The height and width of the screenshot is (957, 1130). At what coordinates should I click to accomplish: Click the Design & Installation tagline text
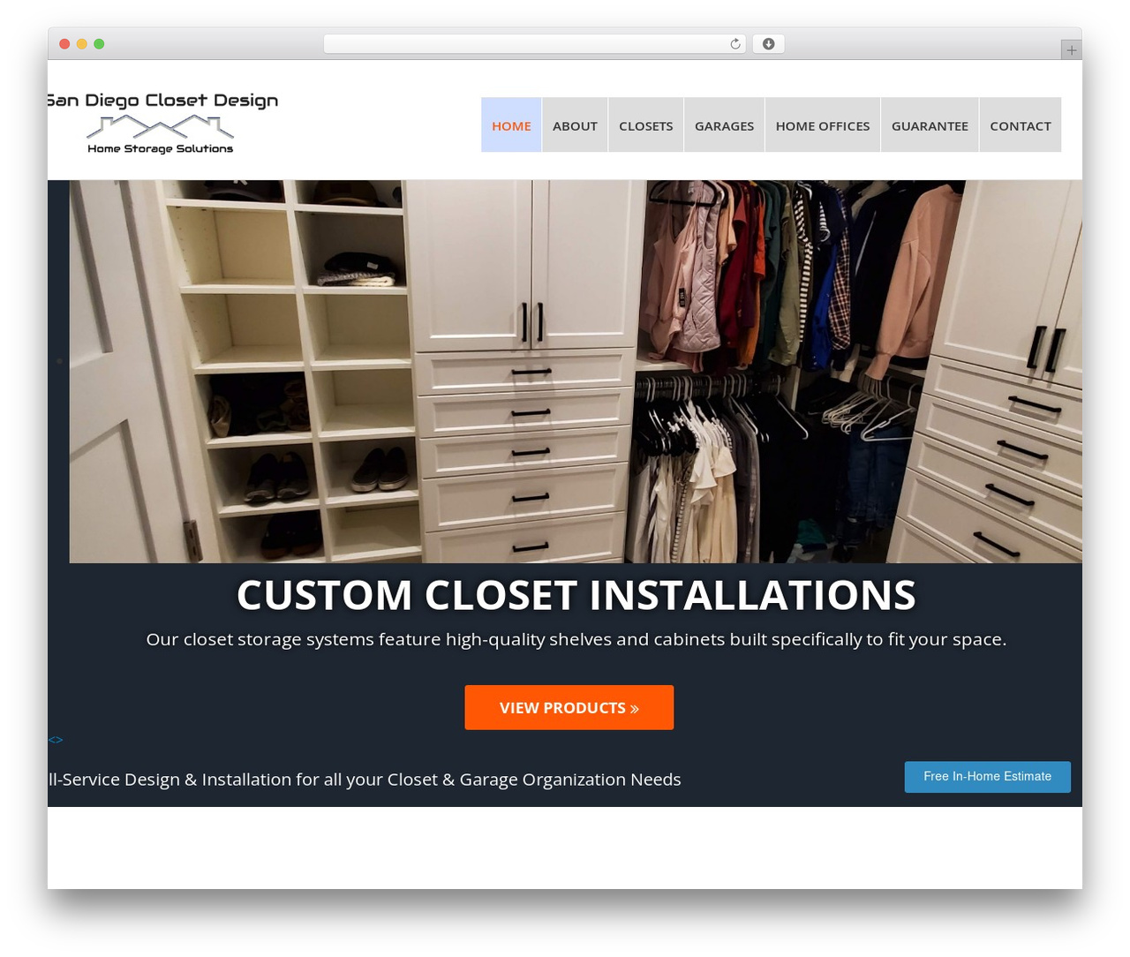tap(365, 780)
